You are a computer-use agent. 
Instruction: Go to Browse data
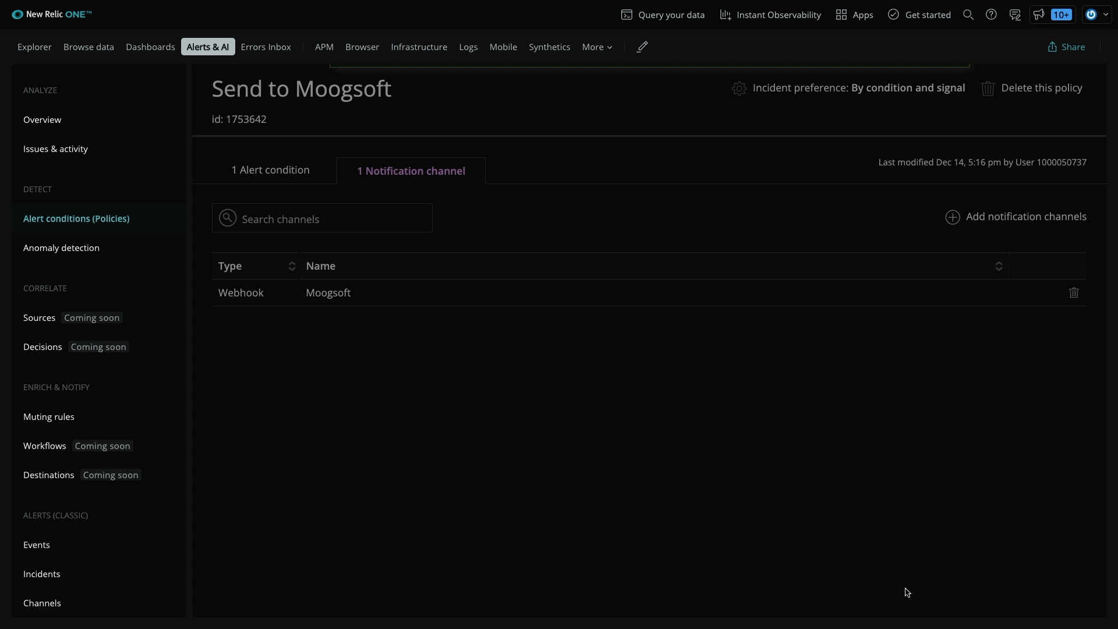[x=89, y=47]
